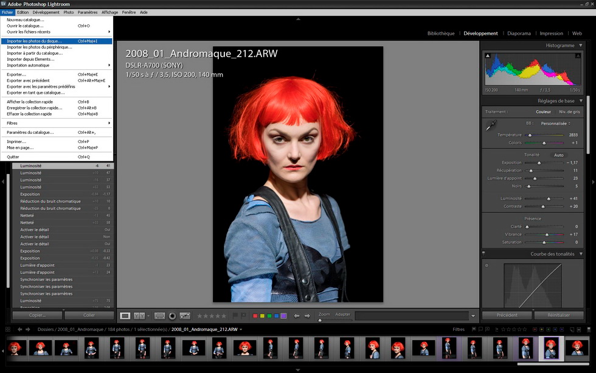Switch to the Bibliothèque module
Viewport: 596px width, 373px height.
[x=441, y=33]
